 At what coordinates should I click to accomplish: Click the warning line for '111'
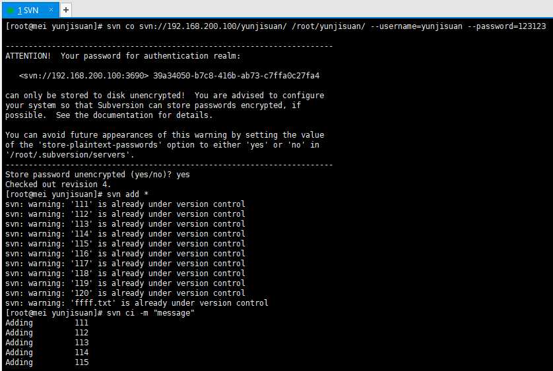click(125, 204)
